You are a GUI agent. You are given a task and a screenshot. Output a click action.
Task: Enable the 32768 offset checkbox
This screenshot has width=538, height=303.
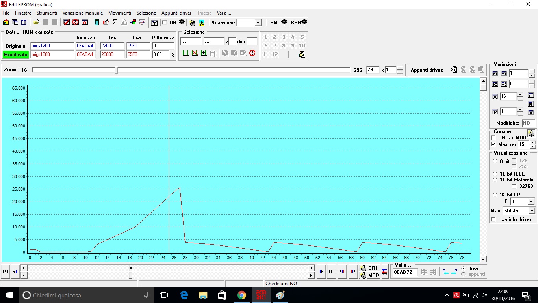point(514,186)
